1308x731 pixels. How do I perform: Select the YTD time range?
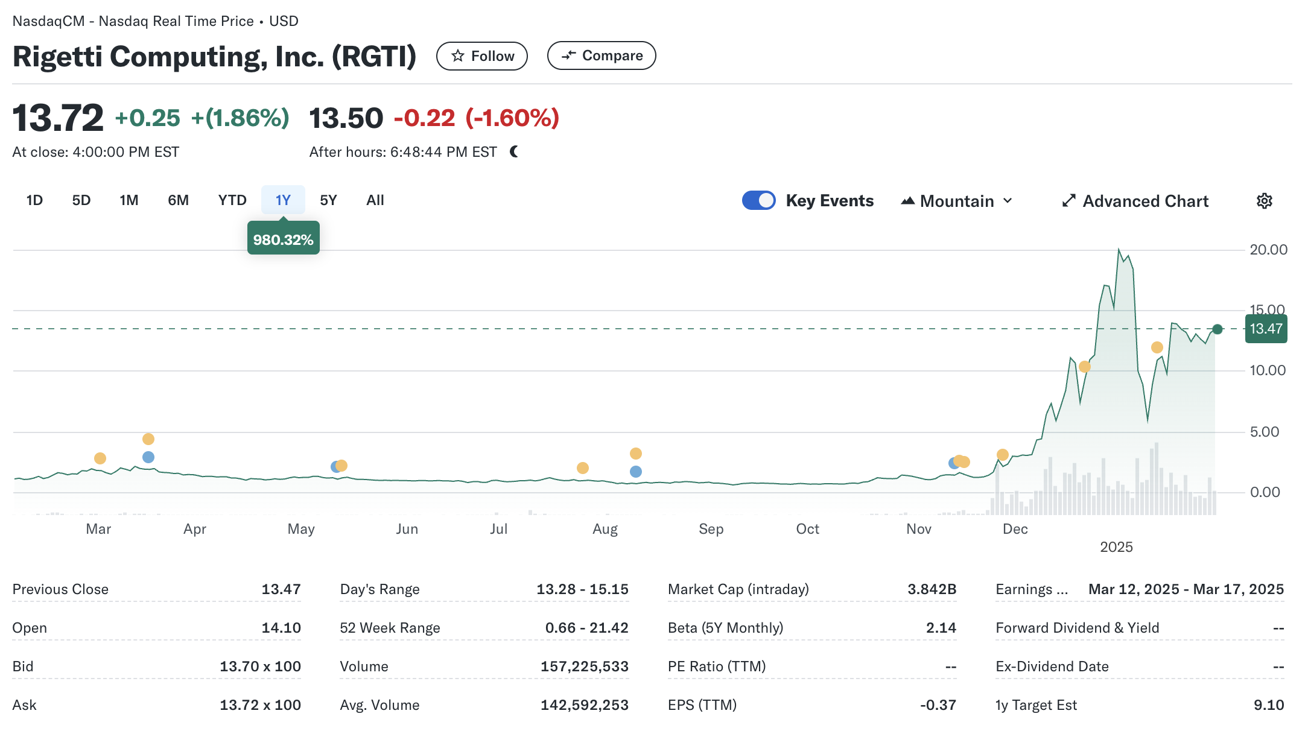point(232,200)
